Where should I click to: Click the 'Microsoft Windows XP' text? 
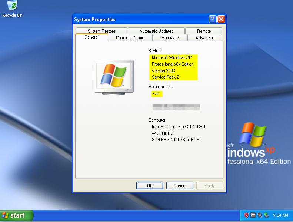click(172, 57)
